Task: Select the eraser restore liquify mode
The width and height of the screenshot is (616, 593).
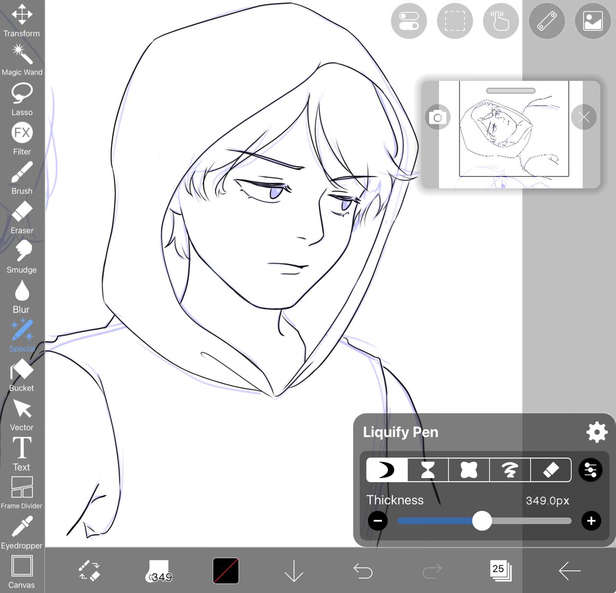Action: pos(551,470)
